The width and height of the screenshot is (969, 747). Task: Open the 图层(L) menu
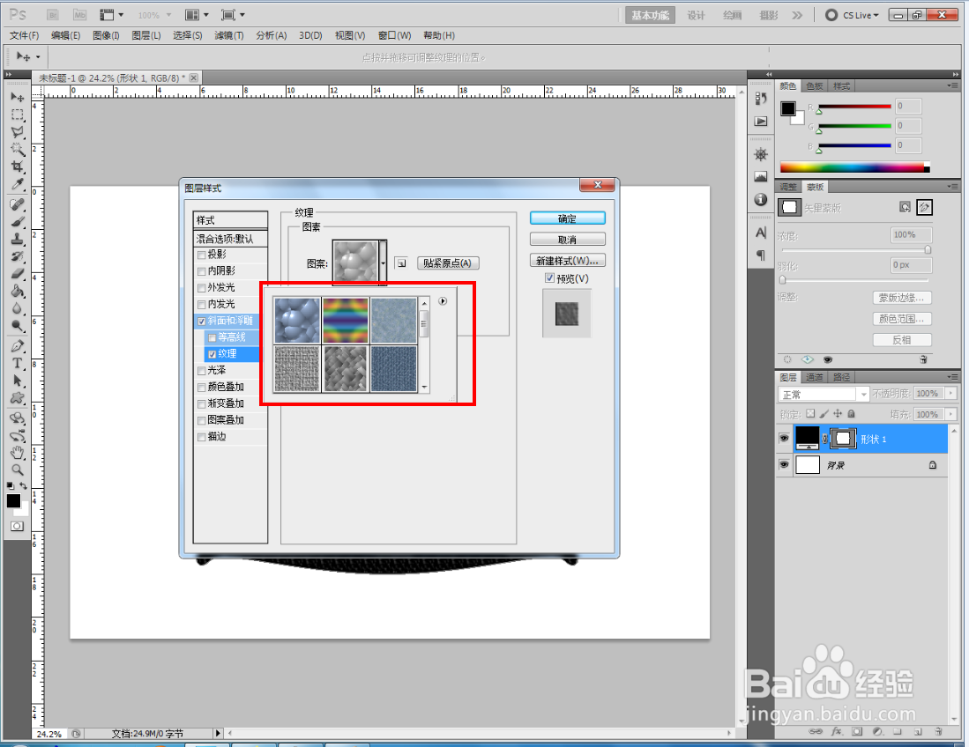click(145, 35)
